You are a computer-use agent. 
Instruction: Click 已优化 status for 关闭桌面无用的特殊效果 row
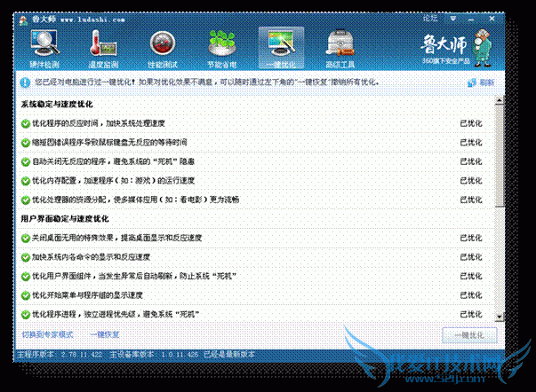(471, 239)
